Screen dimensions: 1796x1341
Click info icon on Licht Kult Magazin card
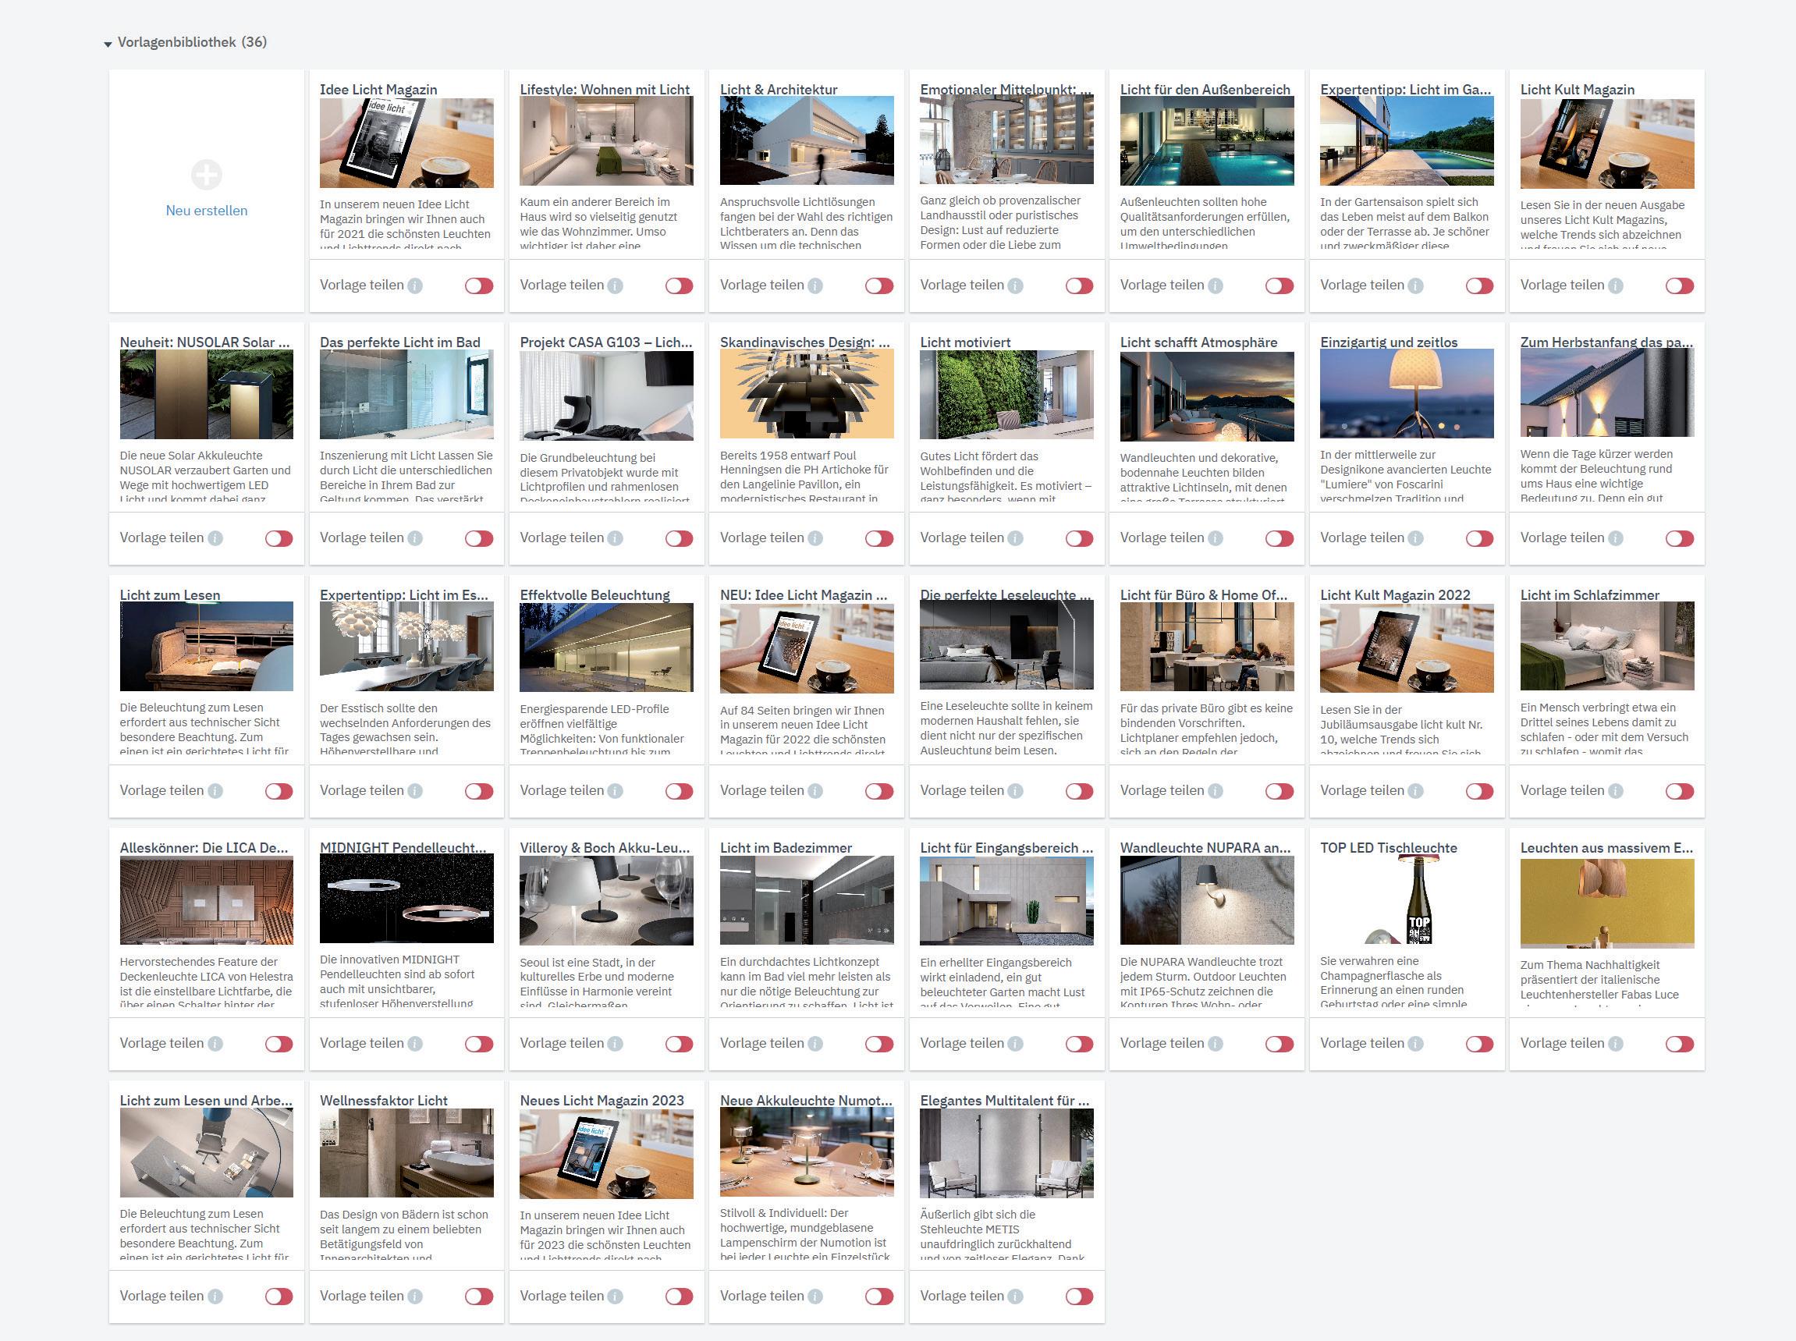pos(1616,286)
